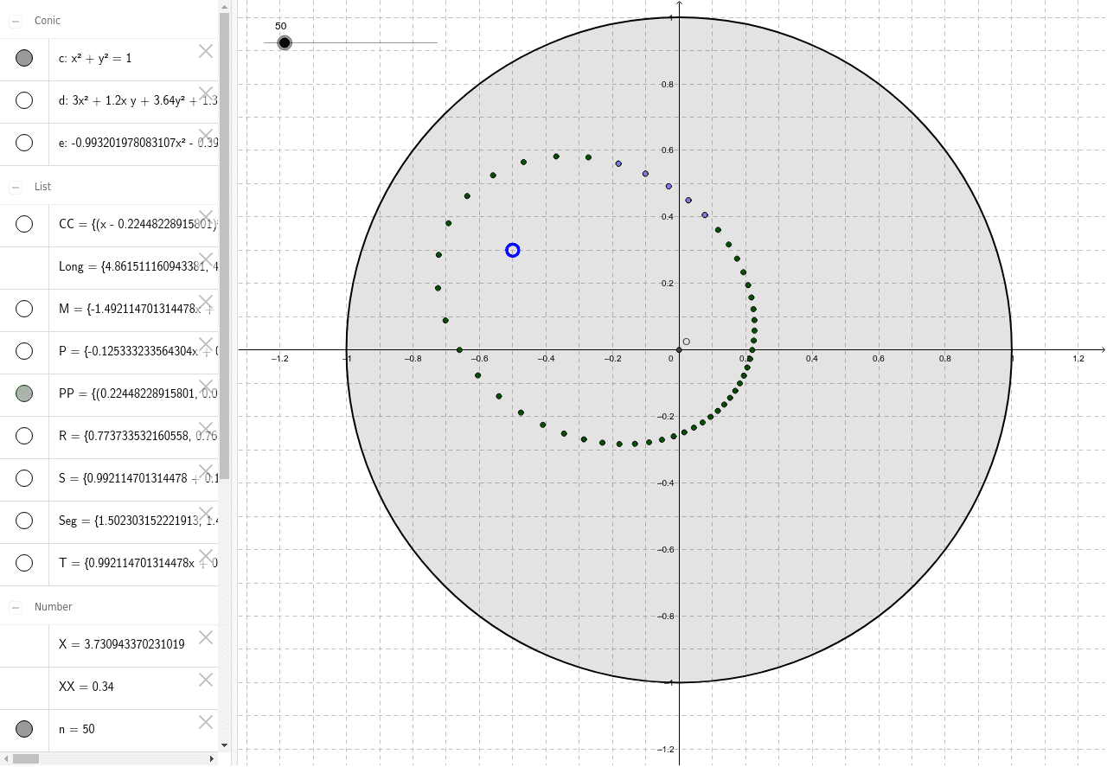The width and height of the screenshot is (1107, 767).
Task: Click the horizontal scrollbar right arrow
Action: pyautogui.click(x=214, y=758)
